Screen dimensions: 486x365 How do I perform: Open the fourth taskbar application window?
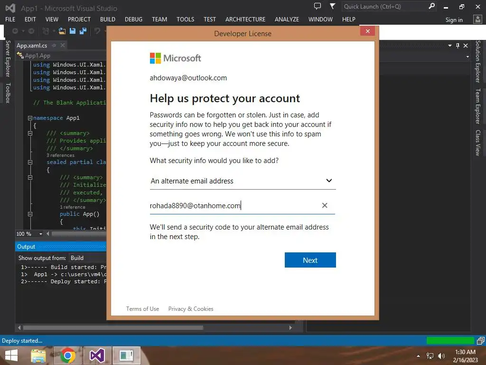126,355
